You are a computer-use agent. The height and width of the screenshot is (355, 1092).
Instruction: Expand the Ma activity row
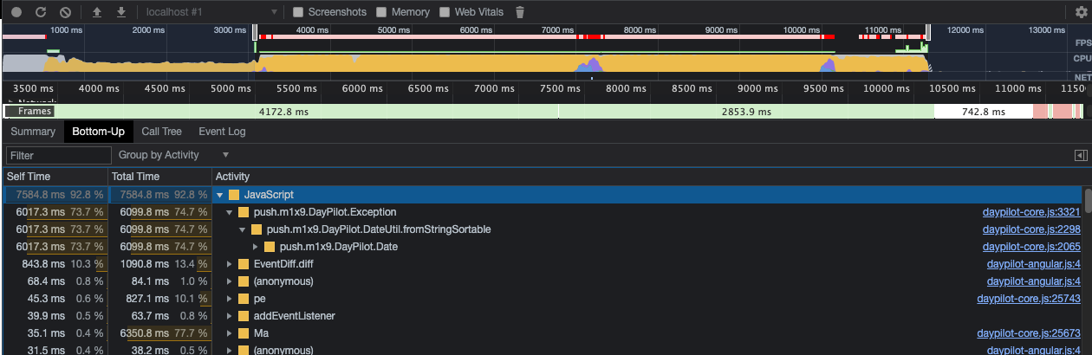click(230, 333)
